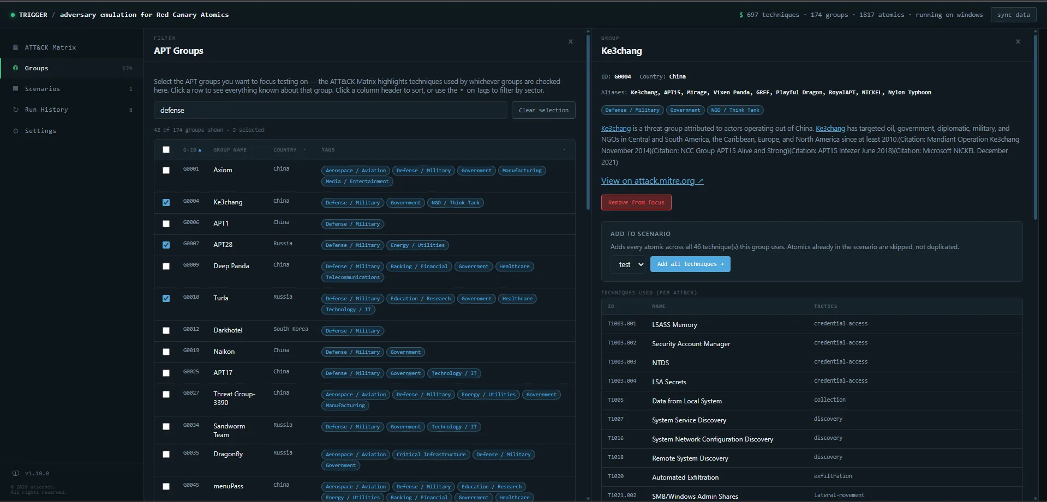Click the Scenarios list icon in sidebar
Screen dimensions: 1047x502
click(x=15, y=89)
